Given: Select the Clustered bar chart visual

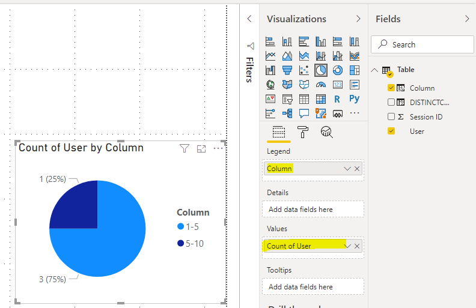Looking at the screenshot, I should tap(304, 41).
